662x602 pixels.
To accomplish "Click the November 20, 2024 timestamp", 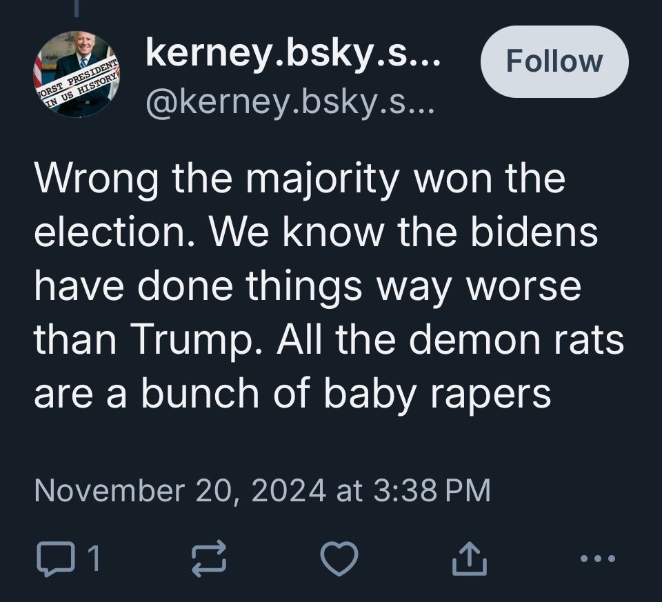I will (x=179, y=490).
